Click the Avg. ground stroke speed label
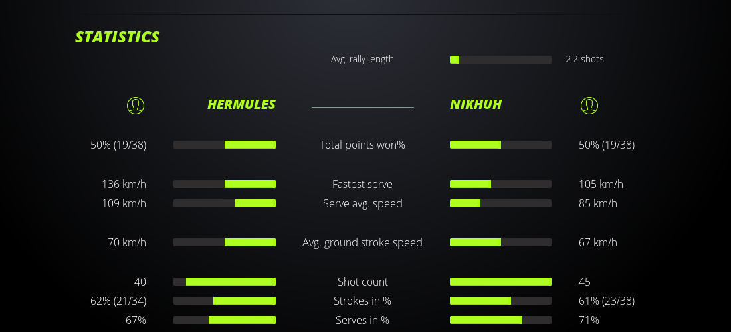 click(362, 242)
